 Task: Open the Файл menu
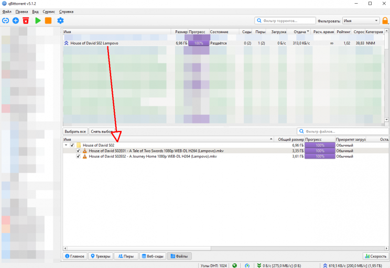click(7, 12)
